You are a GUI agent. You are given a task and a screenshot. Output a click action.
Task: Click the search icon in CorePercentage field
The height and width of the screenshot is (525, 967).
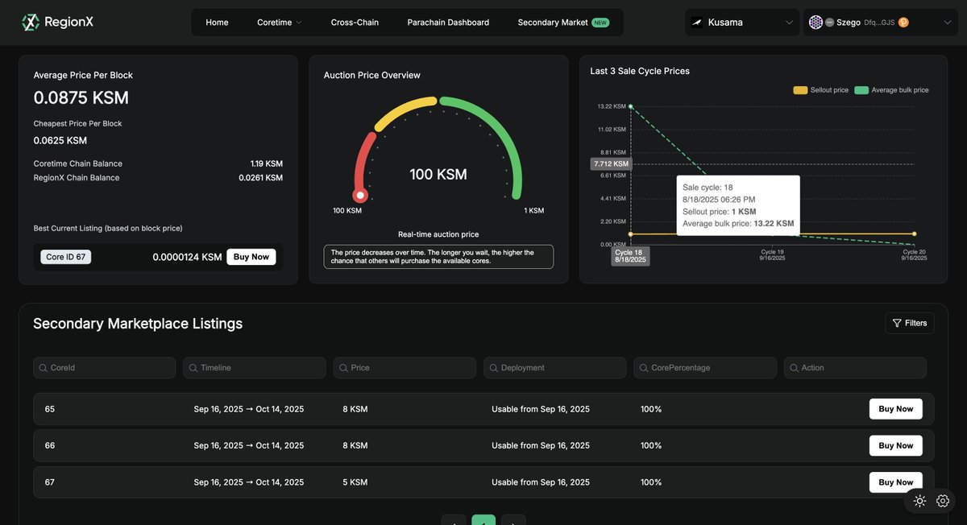[x=644, y=368]
